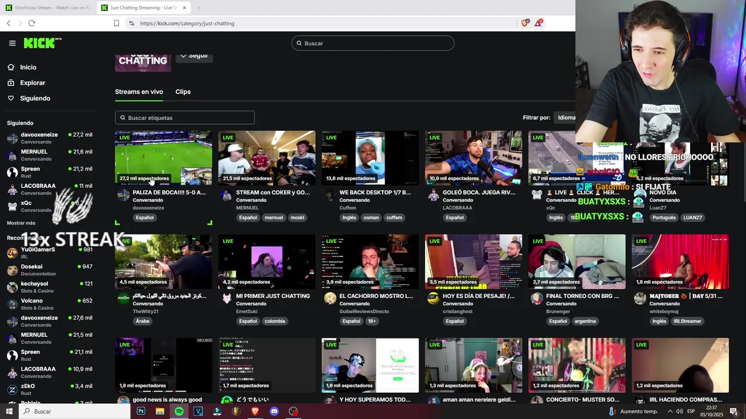
Task: Open File Explorer from the taskbar
Action: tap(160, 411)
